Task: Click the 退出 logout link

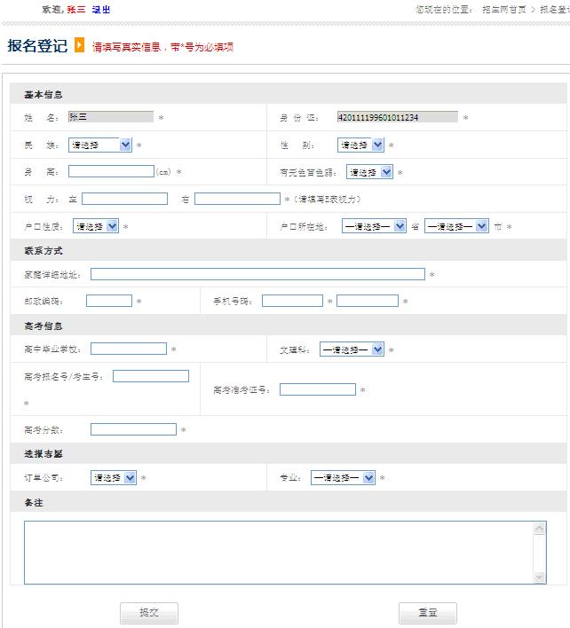Action: click(101, 9)
